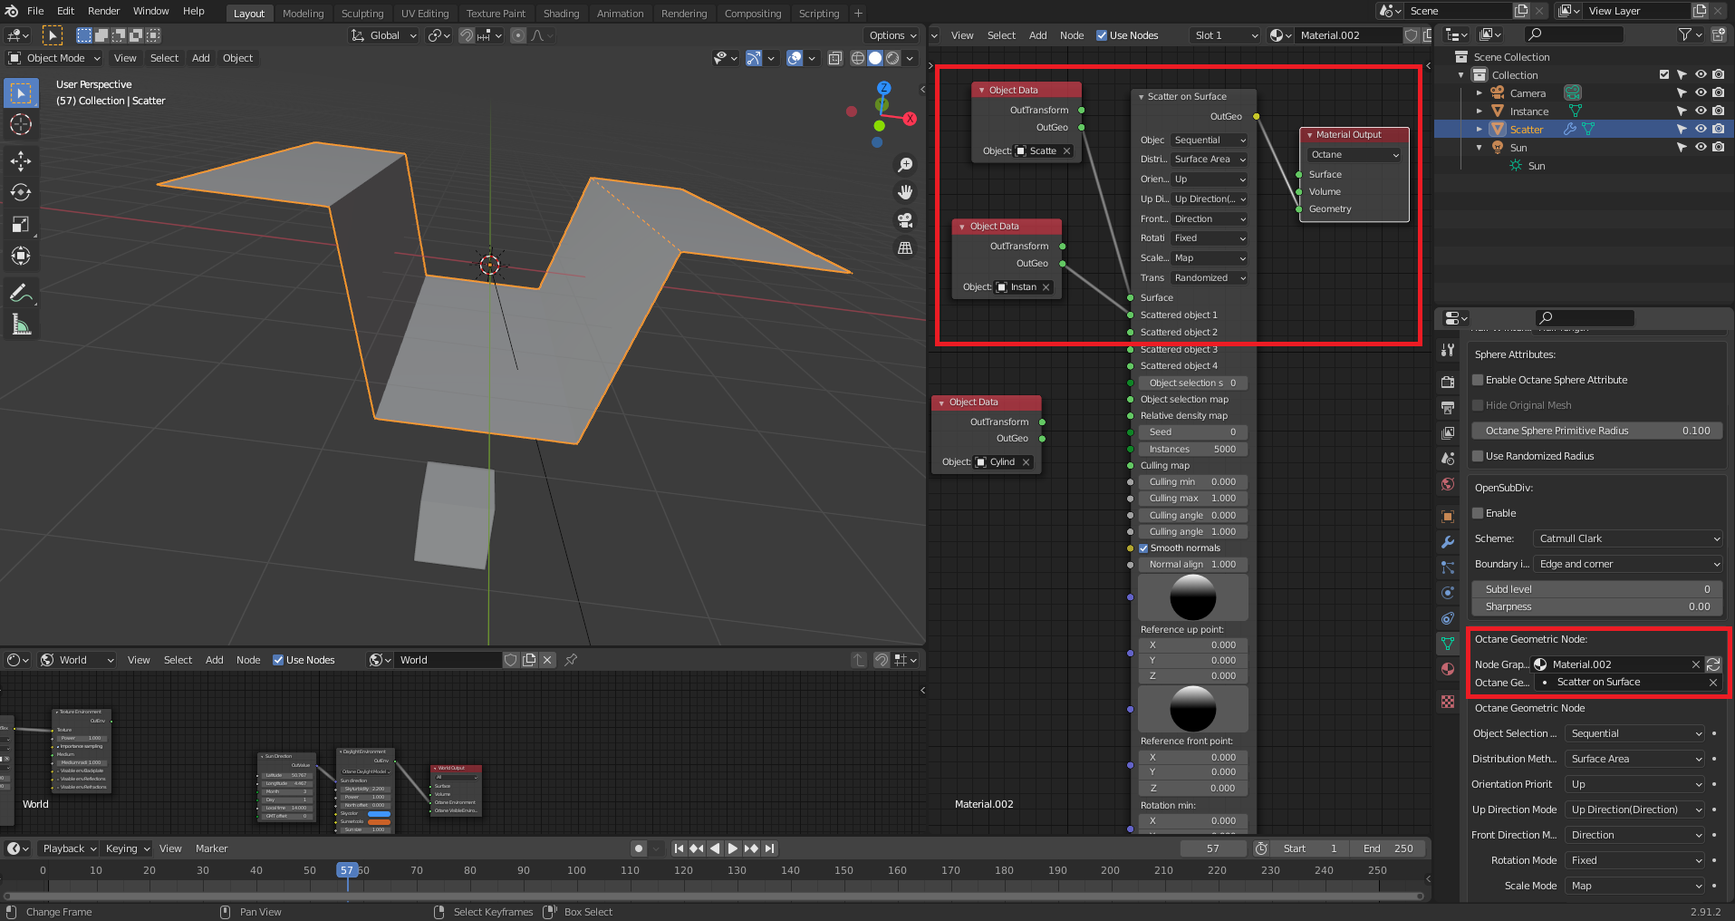The width and height of the screenshot is (1735, 921).
Task: Open the Render menu
Action: coord(103,11)
